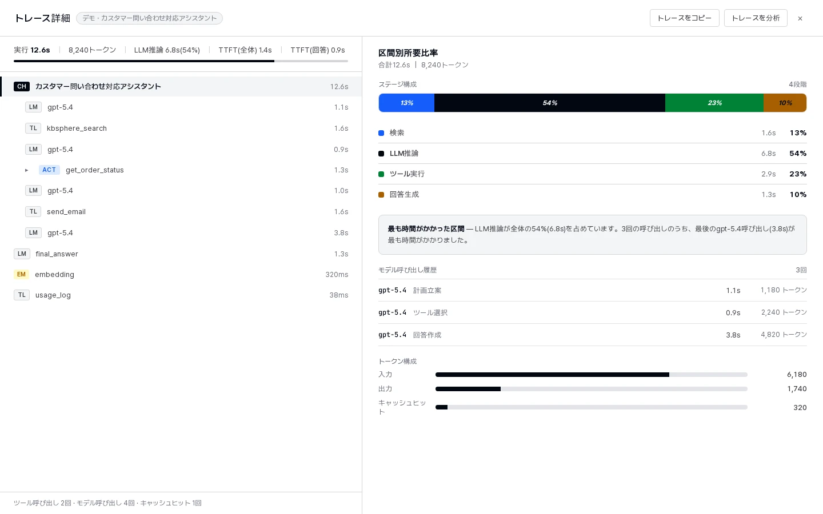823x514 pixels.
Task: Click the トレースを分析 button
Action: point(756,18)
